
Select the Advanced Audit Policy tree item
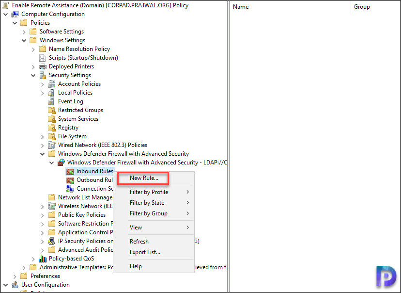click(85, 250)
